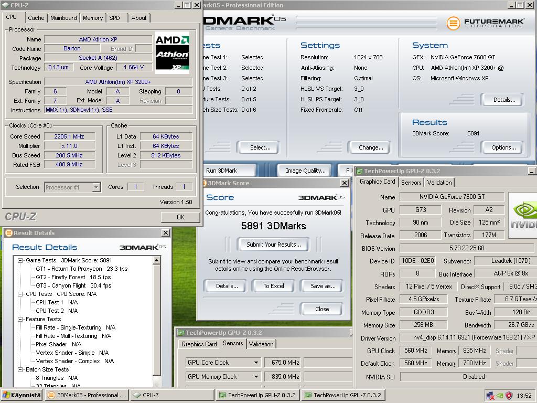Click the BIOS Version field in GPU-Z
537x403 pixels.
pos(467,248)
